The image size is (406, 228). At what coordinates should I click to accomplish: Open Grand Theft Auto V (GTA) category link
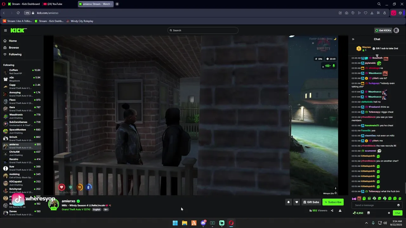[76, 209]
